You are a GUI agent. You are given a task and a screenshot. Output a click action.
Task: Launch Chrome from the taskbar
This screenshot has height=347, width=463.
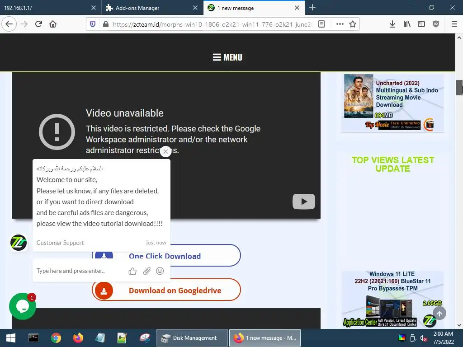click(56, 338)
